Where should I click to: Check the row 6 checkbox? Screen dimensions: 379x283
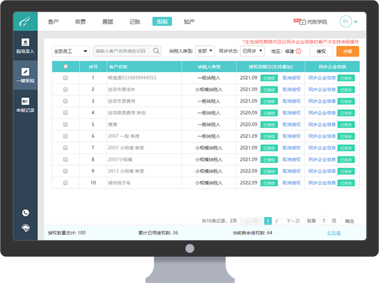point(65,136)
